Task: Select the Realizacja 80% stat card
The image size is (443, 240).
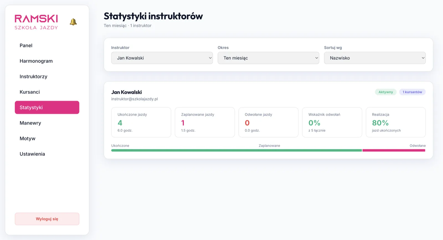Action: tap(396, 122)
